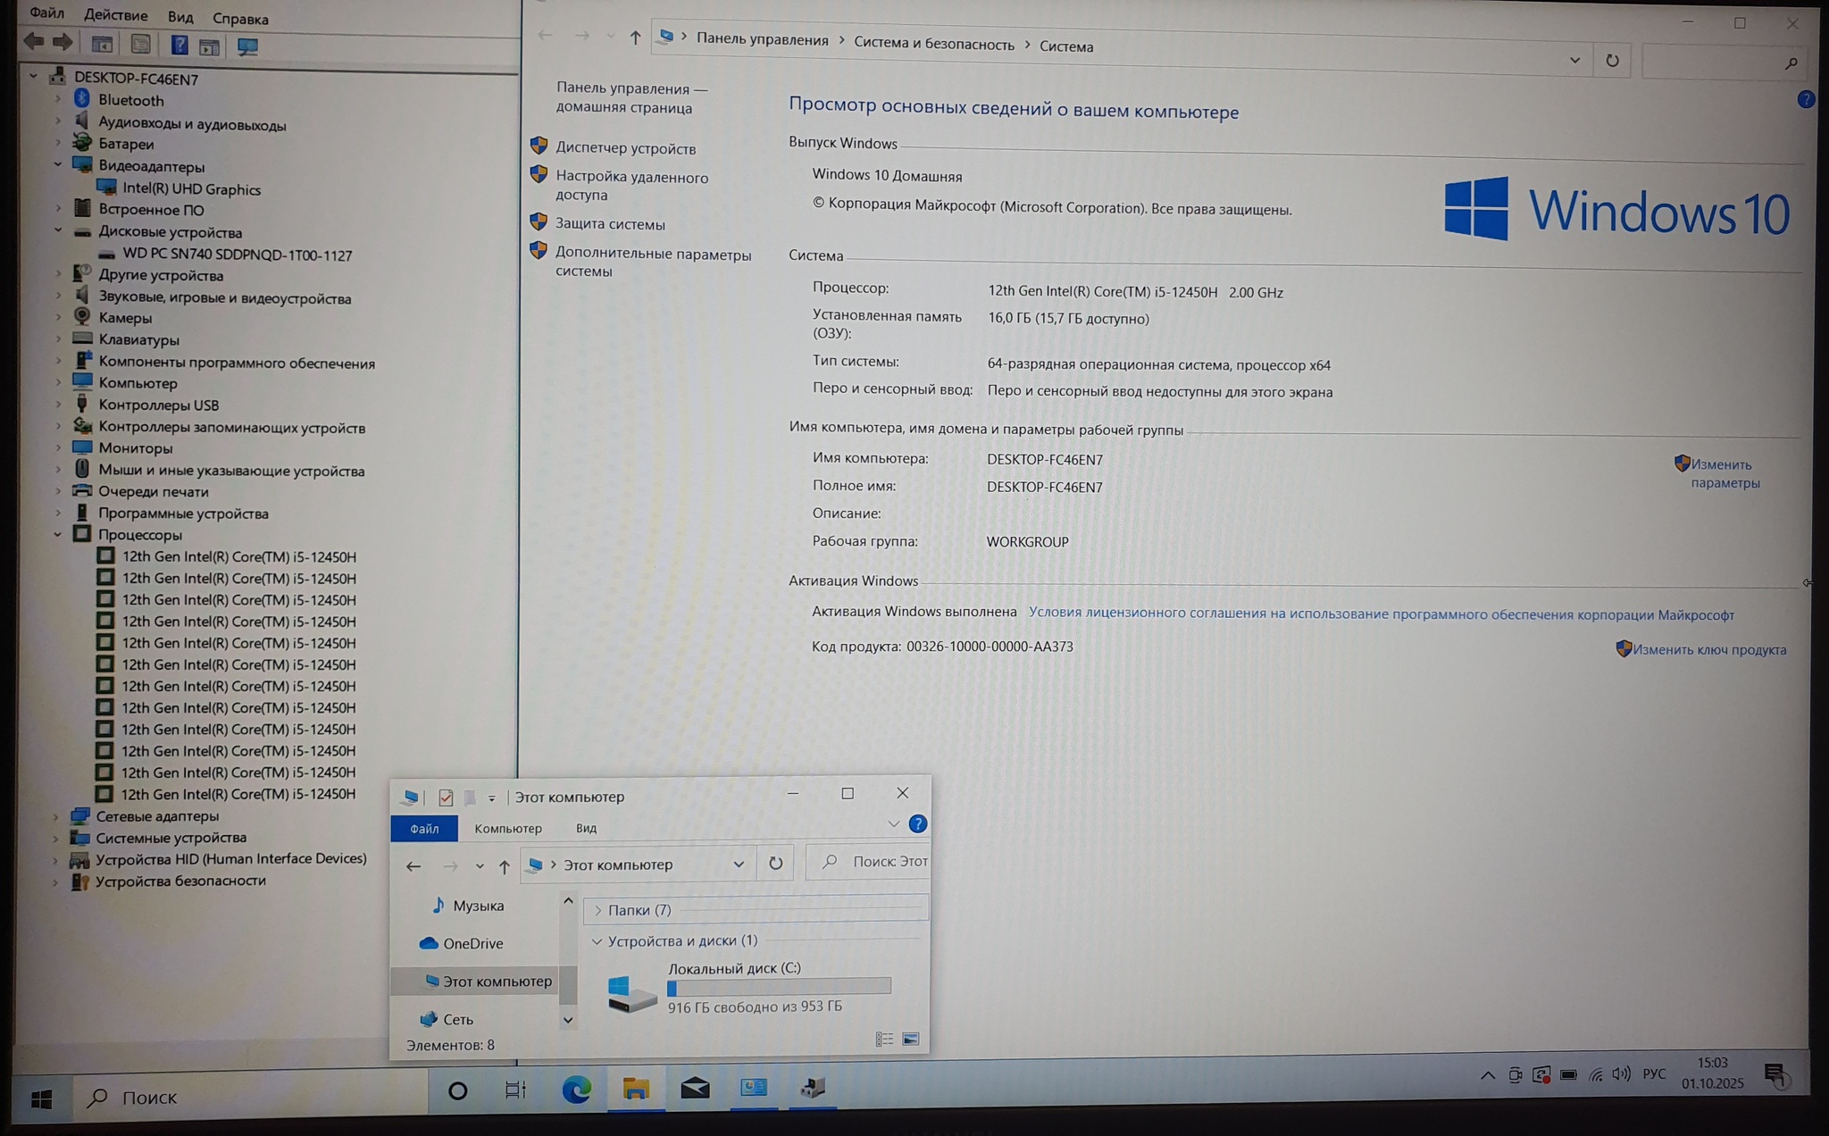1829x1136 pixels.
Task: Open Microsoft Edge from the taskbar
Action: [576, 1090]
